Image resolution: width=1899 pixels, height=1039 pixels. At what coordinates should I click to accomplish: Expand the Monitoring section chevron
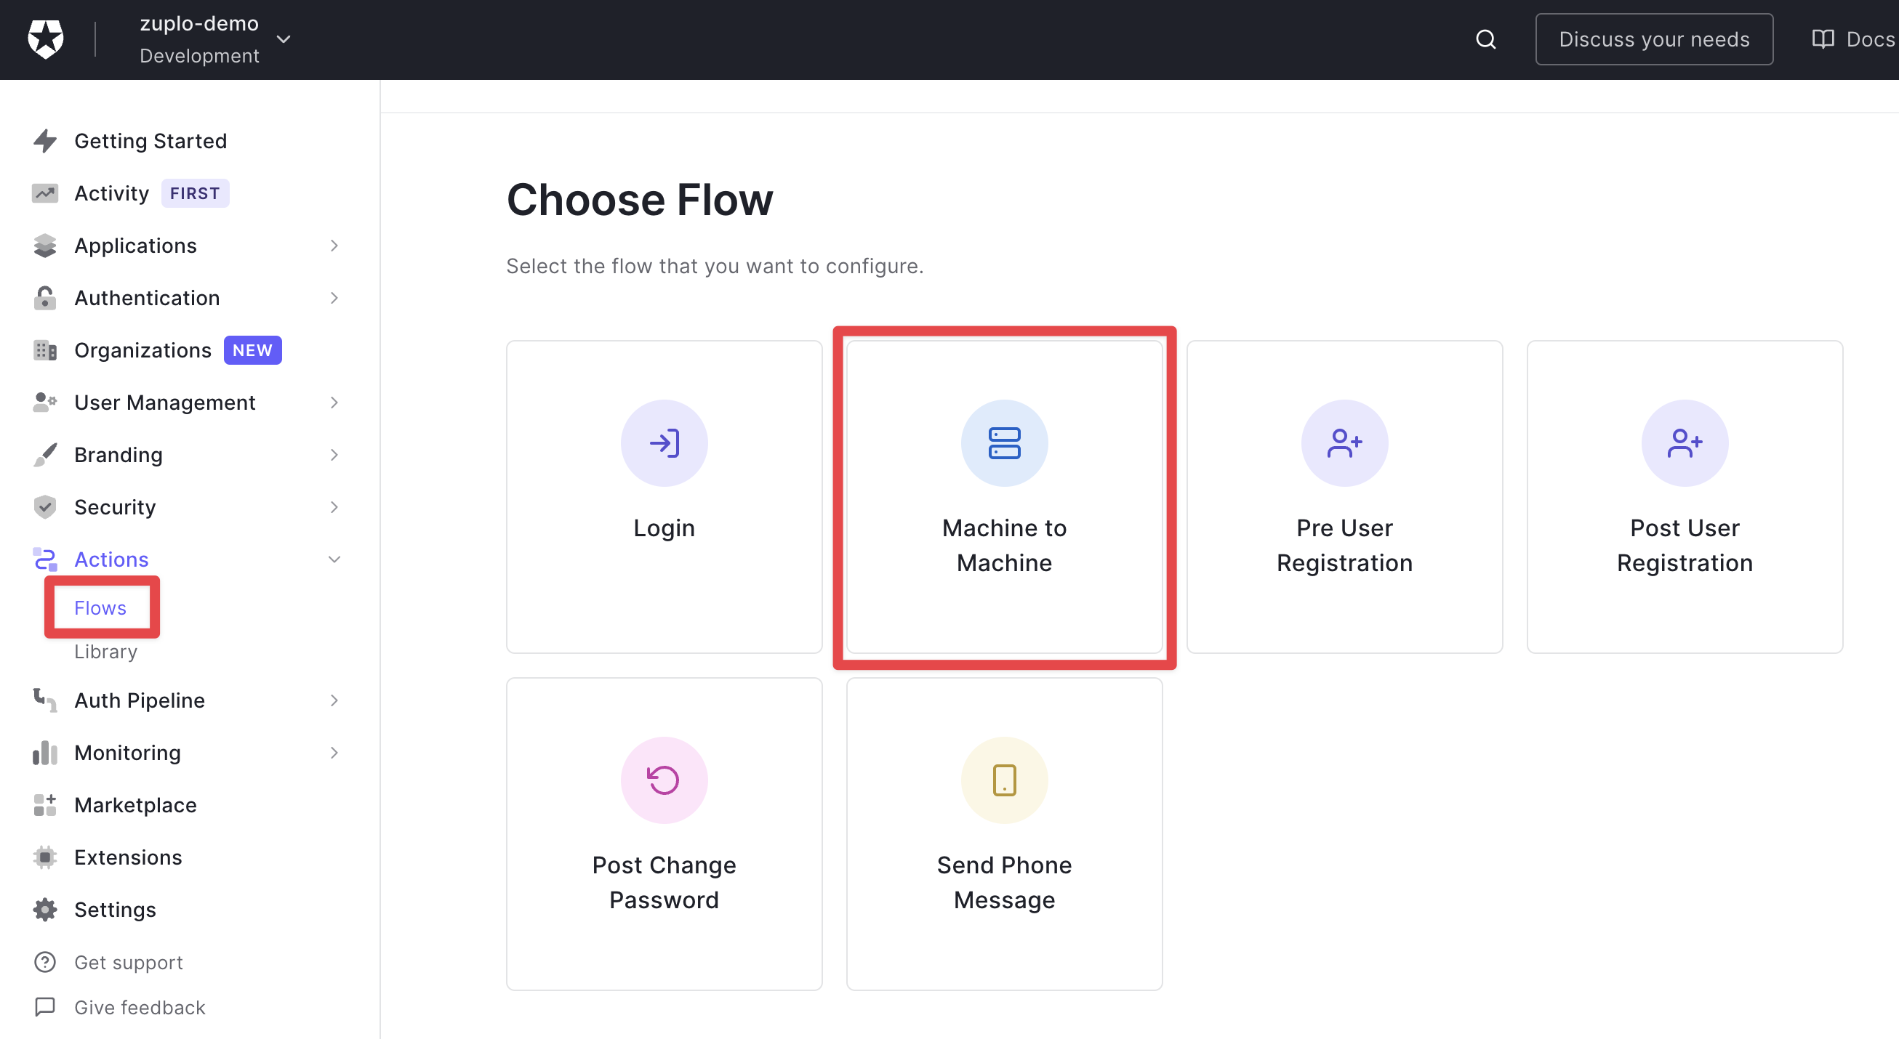(x=334, y=752)
